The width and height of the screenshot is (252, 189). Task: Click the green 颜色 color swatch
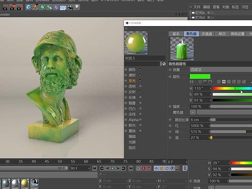click(x=200, y=77)
